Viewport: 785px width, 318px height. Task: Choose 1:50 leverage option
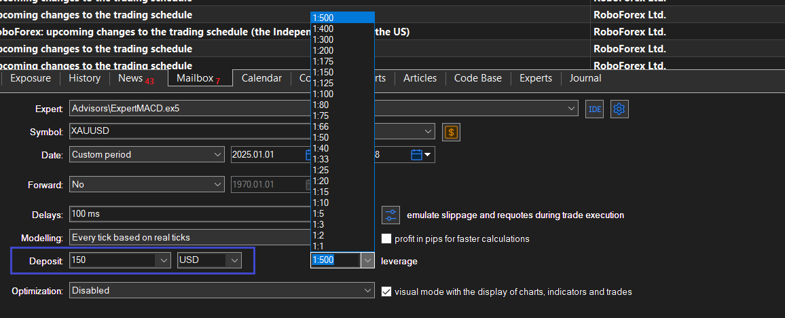pos(321,137)
